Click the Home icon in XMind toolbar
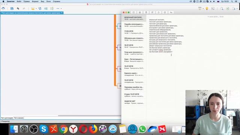Viewport: 240px width, 135px height. click(x=3, y=8)
